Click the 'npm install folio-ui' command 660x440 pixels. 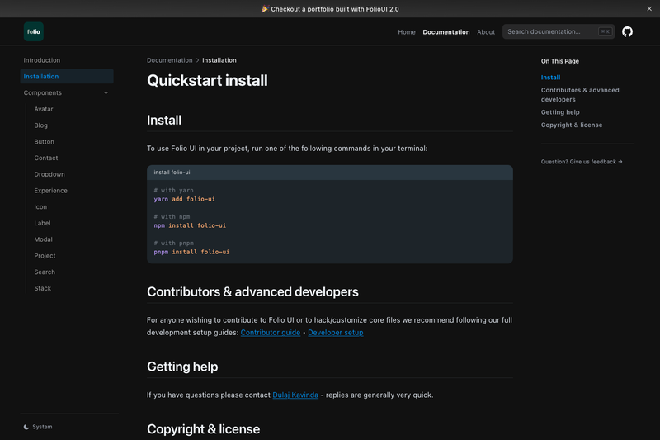coord(190,225)
